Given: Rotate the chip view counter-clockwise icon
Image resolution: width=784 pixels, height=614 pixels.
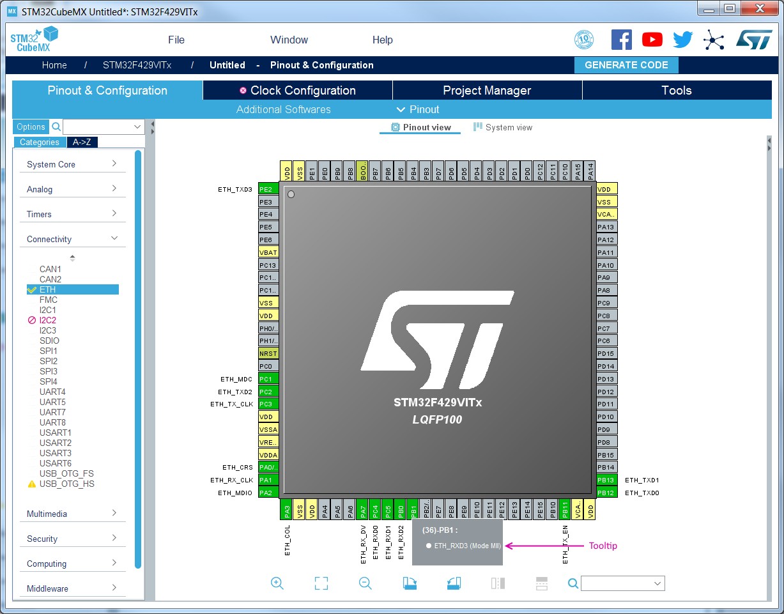Looking at the screenshot, I should tap(454, 583).
